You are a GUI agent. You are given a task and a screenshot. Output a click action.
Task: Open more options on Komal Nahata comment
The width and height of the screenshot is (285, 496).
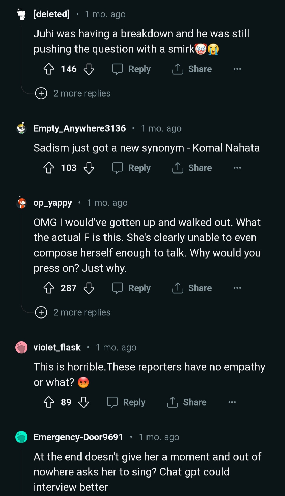(x=237, y=168)
